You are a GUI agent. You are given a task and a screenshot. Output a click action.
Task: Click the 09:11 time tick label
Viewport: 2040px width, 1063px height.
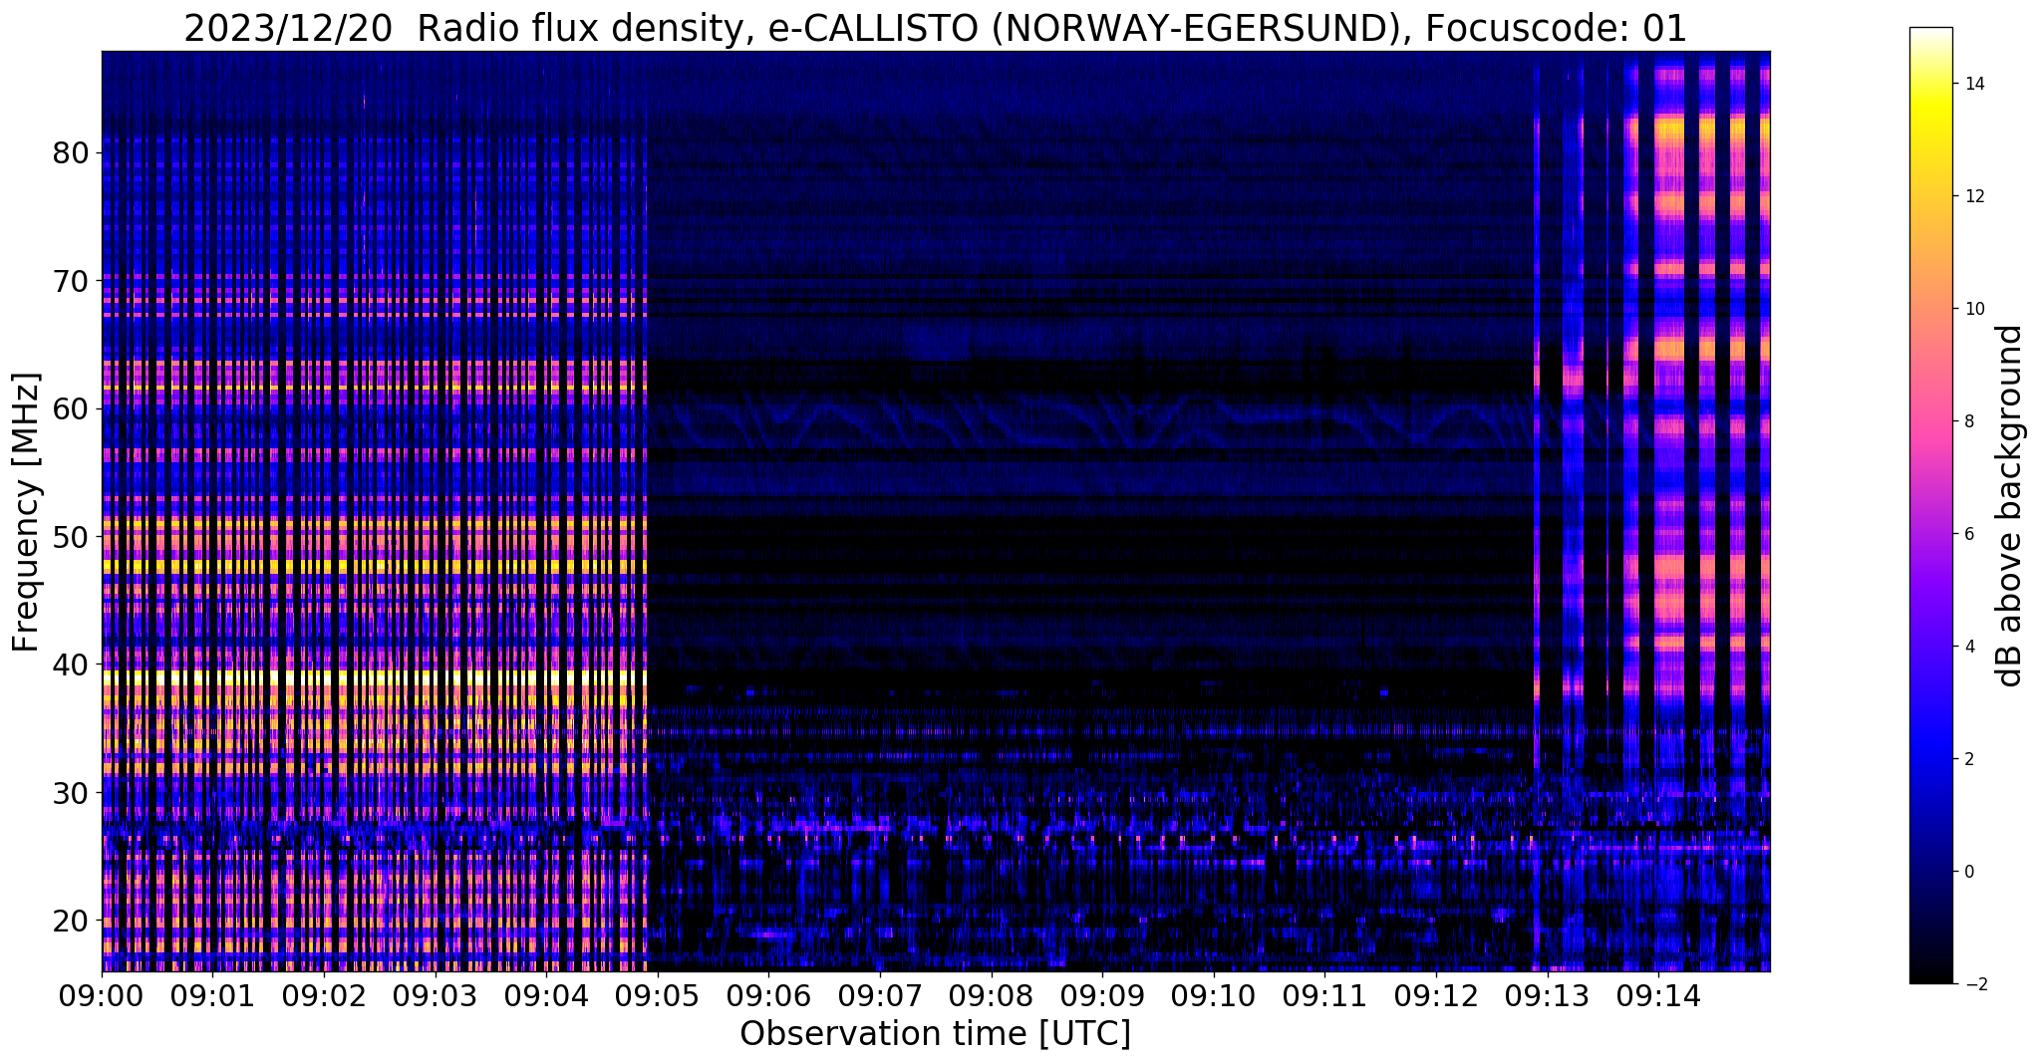point(1323,994)
